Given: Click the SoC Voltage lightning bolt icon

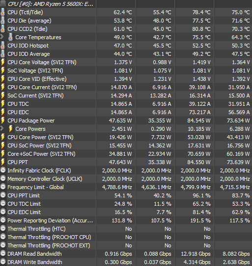Looking at the screenshot, I should (2, 71).
